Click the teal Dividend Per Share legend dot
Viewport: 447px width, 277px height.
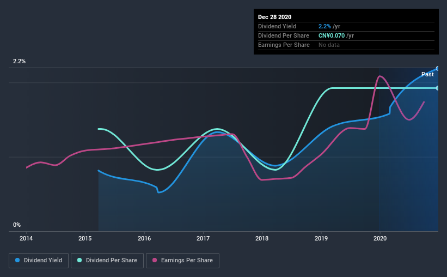click(x=79, y=260)
